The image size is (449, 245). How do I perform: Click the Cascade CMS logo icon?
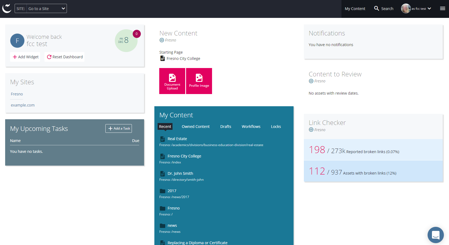tap(7, 8)
